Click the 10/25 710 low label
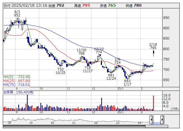The height and width of the screenshot is (131, 183). pyautogui.click(x=60, y=71)
